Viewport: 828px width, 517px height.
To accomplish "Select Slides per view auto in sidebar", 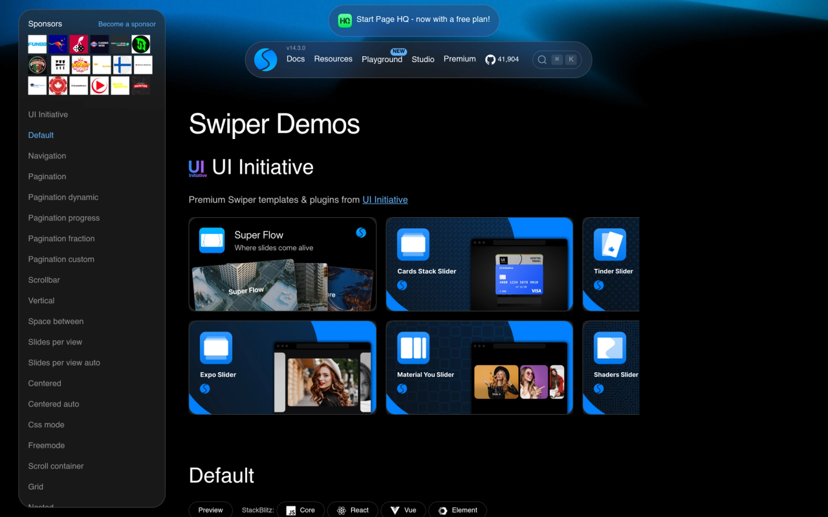I will [64, 363].
